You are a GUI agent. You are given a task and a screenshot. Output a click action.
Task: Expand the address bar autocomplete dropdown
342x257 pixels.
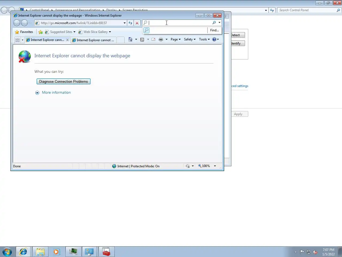125,23
